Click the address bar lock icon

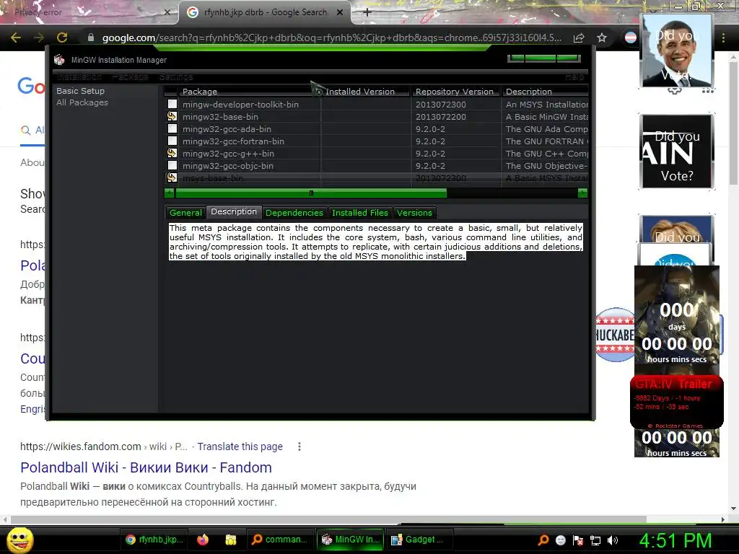(x=91, y=38)
